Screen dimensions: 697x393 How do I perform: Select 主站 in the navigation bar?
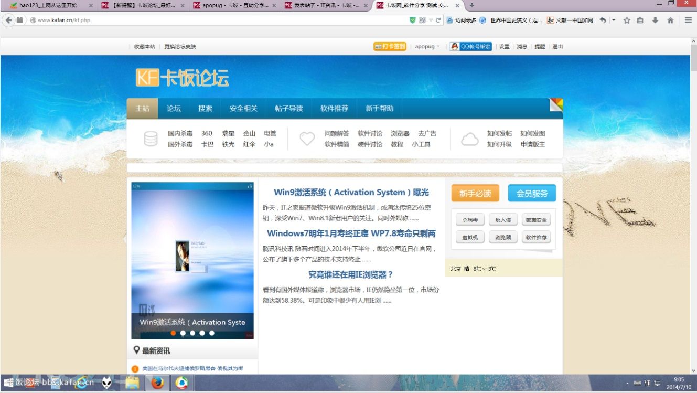click(143, 109)
